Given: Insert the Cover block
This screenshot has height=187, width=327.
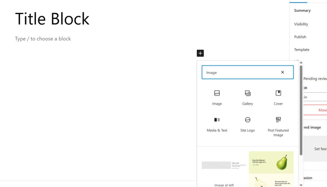Looking at the screenshot, I should (x=278, y=98).
